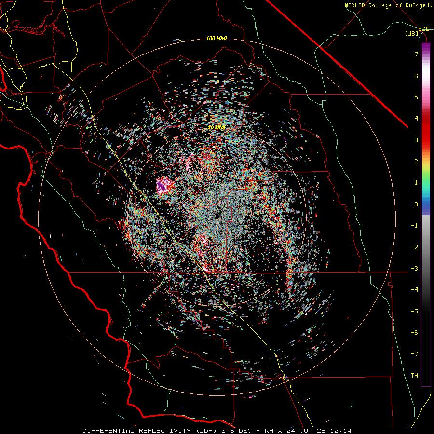434x434 pixels.
Task: Click the "-4" value on the dB scale
Action: 414,290
